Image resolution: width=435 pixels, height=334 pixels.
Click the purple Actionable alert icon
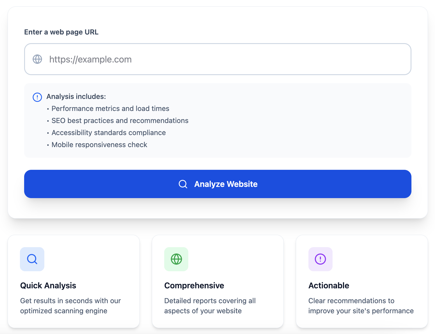tap(320, 259)
